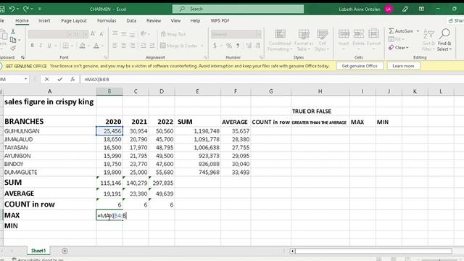Screen dimensions: 464x261
Task: Click in the Search box
Action: tap(238, 9)
